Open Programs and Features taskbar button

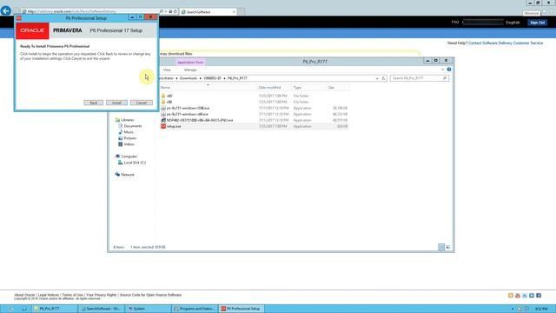(x=195, y=309)
